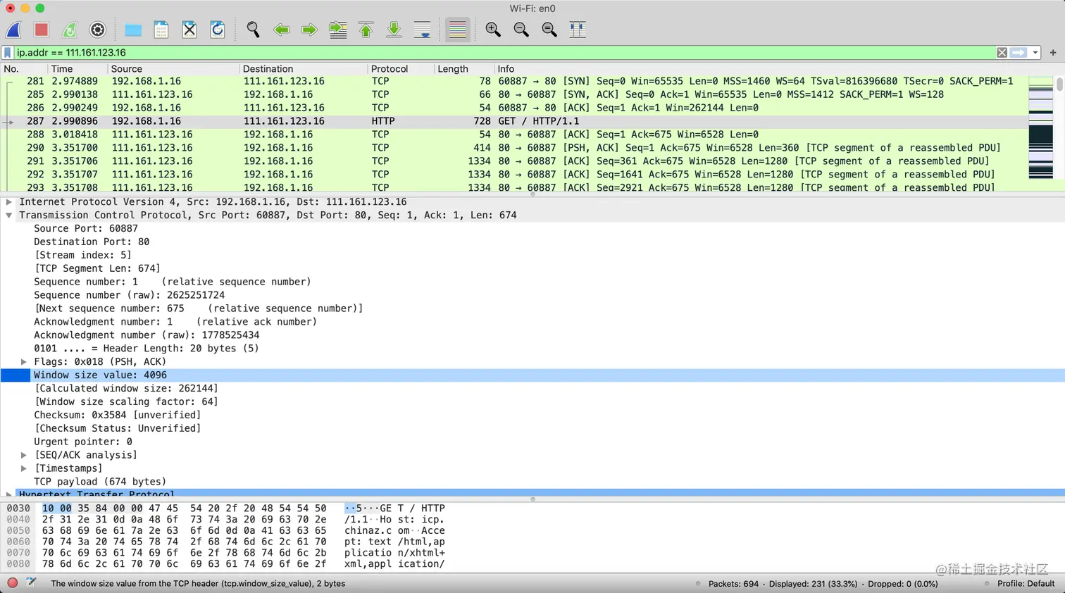Edit capture file properties icon

click(x=31, y=583)
